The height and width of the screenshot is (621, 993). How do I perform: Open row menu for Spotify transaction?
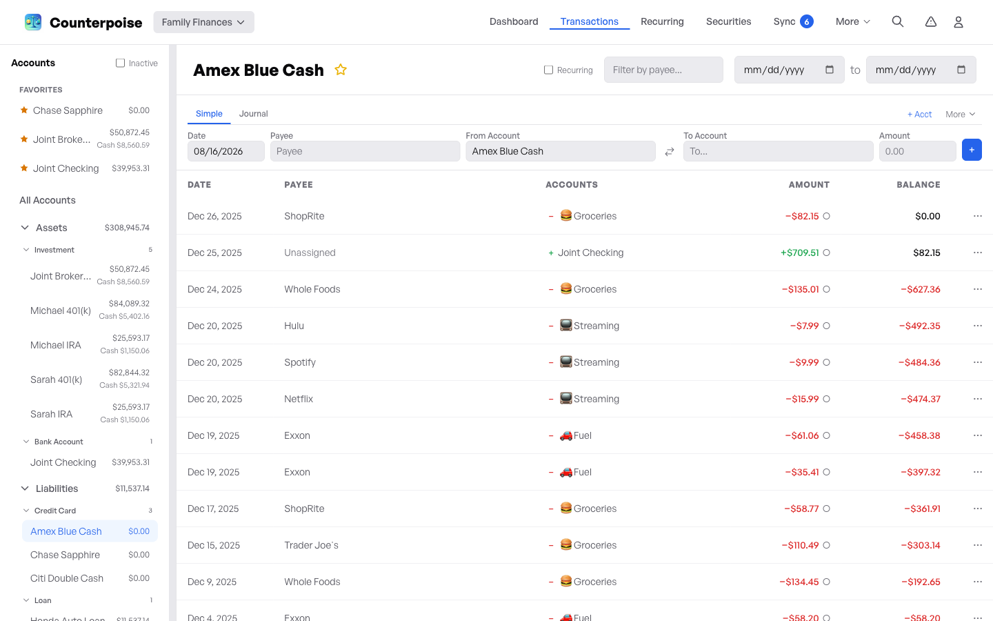(x=977, y=362)
